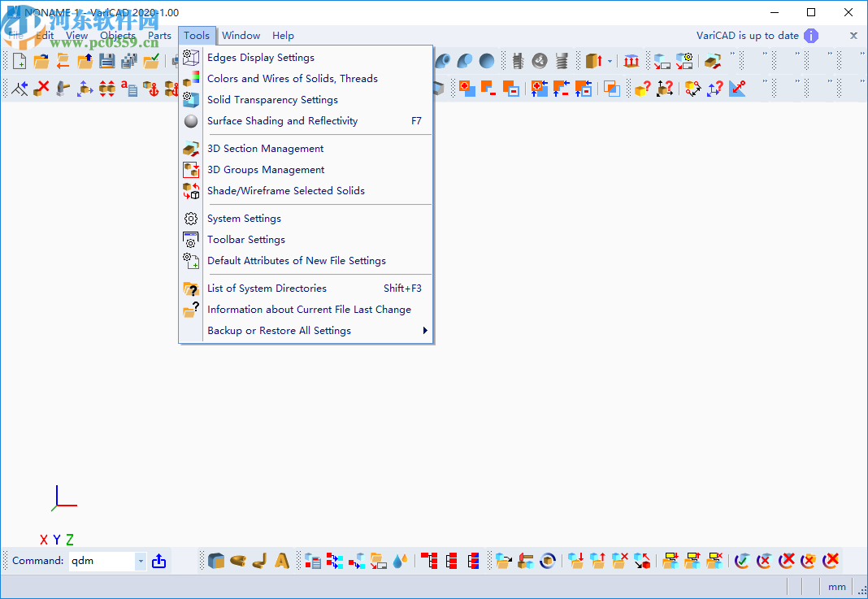Click the Boolean add red plus icon
This screenshot has width=868, height=599.
467,88
